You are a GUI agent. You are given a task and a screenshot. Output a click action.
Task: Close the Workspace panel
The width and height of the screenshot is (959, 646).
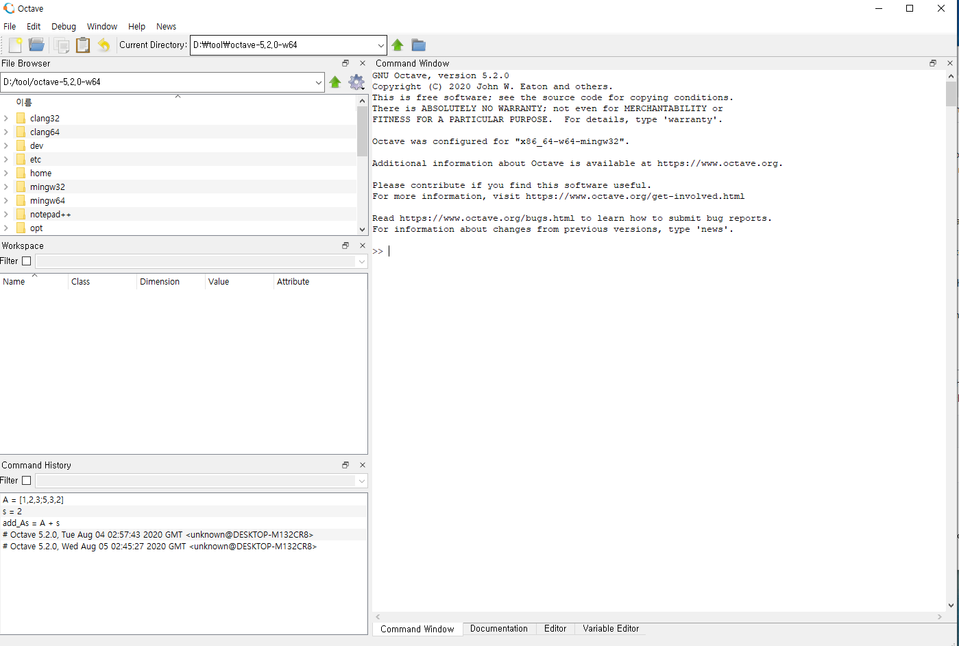coord(363,246)
